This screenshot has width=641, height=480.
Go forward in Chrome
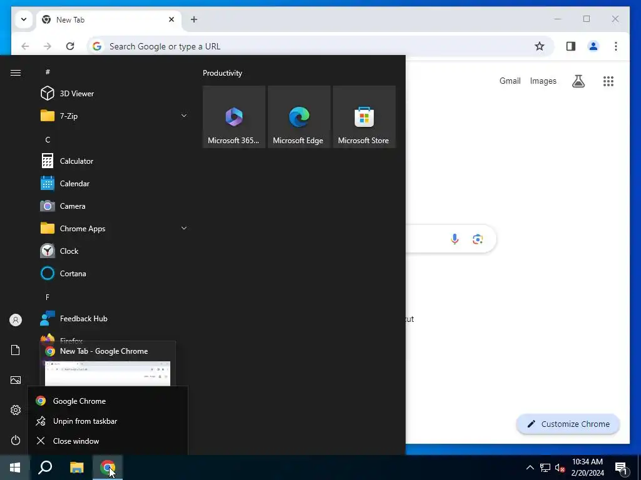pyautogui.click(x=48, y=46)
